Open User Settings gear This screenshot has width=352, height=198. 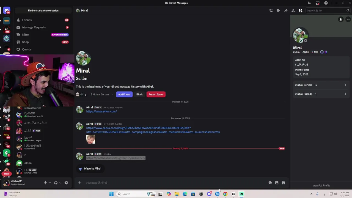click(x=66, y=183)
